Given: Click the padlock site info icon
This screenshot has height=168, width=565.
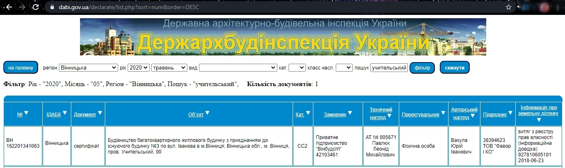Looking at the screenshot, I should 52,7.
